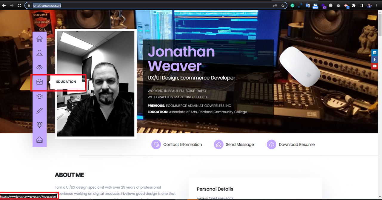This screenshot has width=382, height=200.
Task: Toggle the browser side panel
Action: click(x=361, y=5)
